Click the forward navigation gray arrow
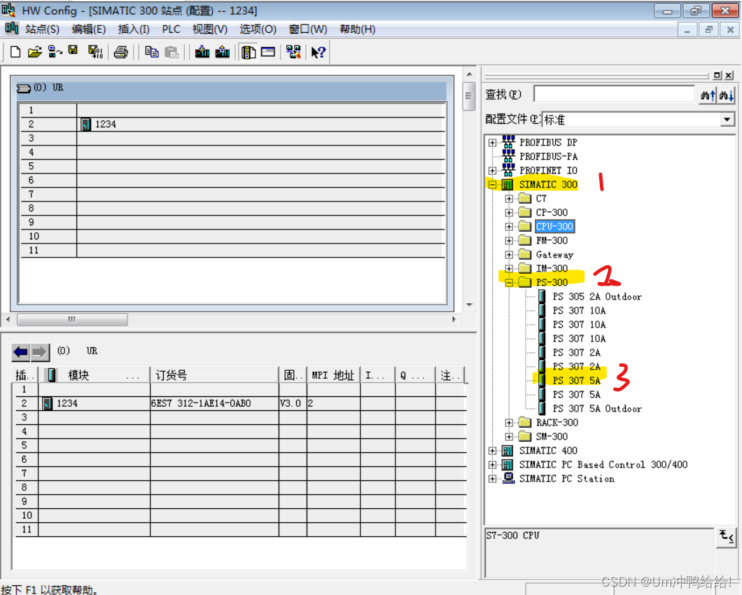 (x=40, y=351)
